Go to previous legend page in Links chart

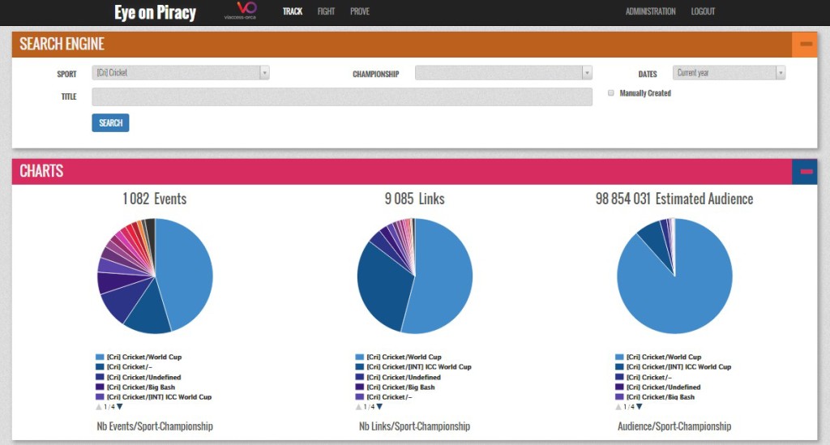358,407
